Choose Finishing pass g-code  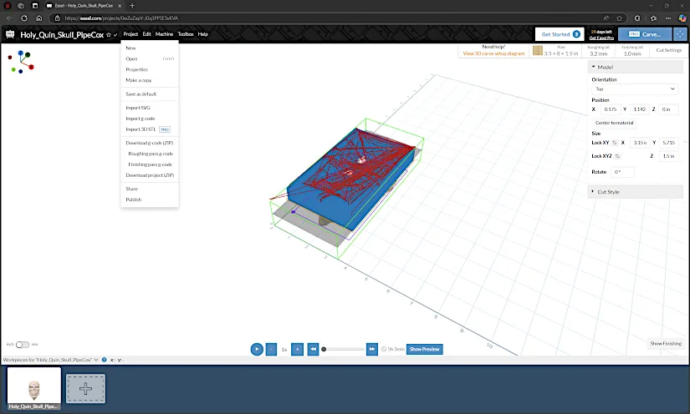point(150,164)
